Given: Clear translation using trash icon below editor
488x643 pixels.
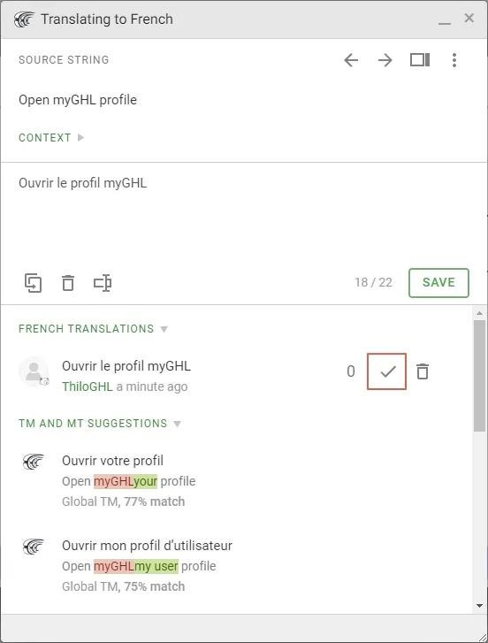Looking at the screenshot, I should [x=68, y=283].
